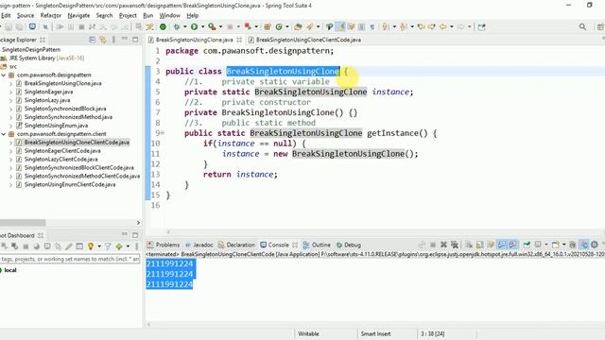The width and height of the screenshot is (605, 340).
Task: Expand the SingletonUsingEnum.java tree node
Action: point(10,126)
